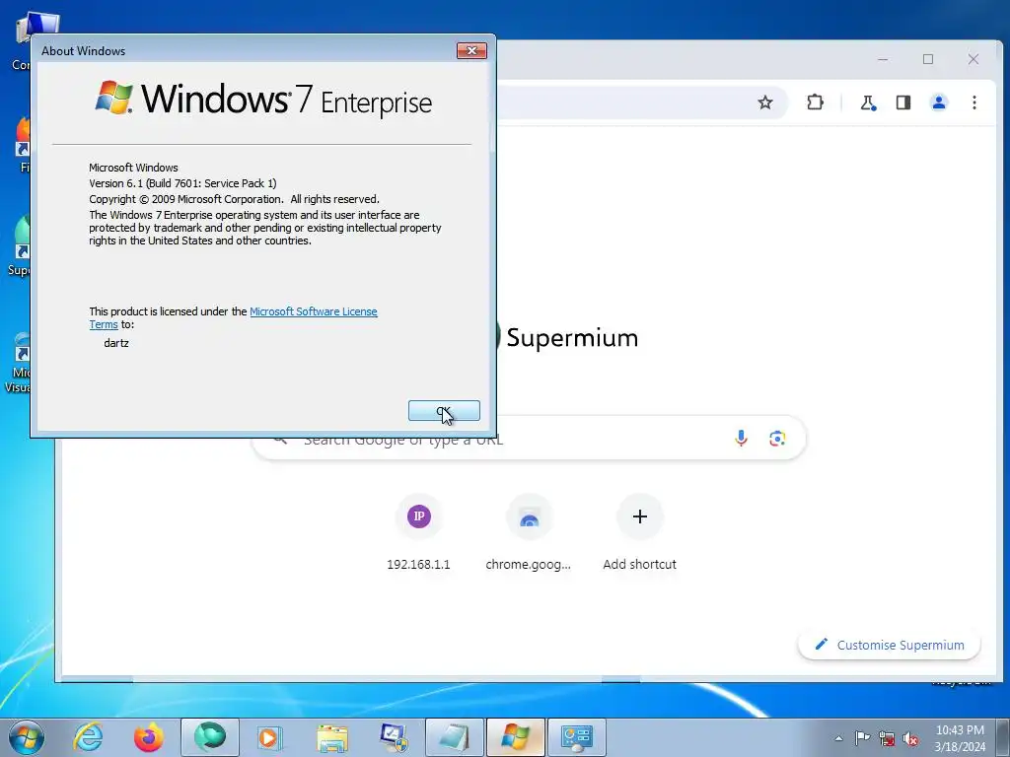Open the clock showing 10:43 PM
The height and width of the screenshot is (757, 1010).
tap(960, 738)
